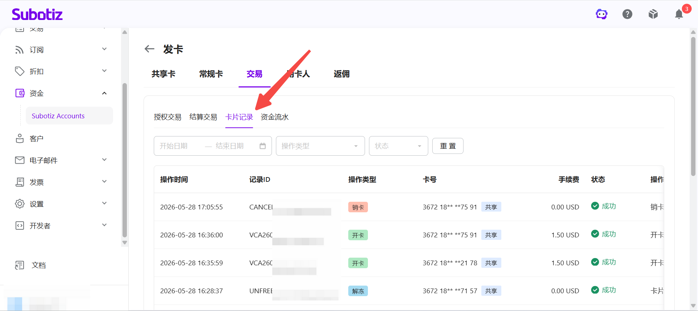Switch to the 共享卡 tab
The width and height of the screenshot is (698, 311).
coord(164,74)
